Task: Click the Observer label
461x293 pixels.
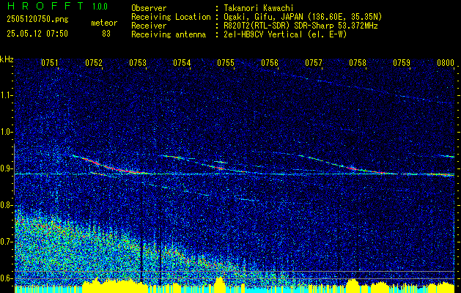Action: (x=149, y=8)
